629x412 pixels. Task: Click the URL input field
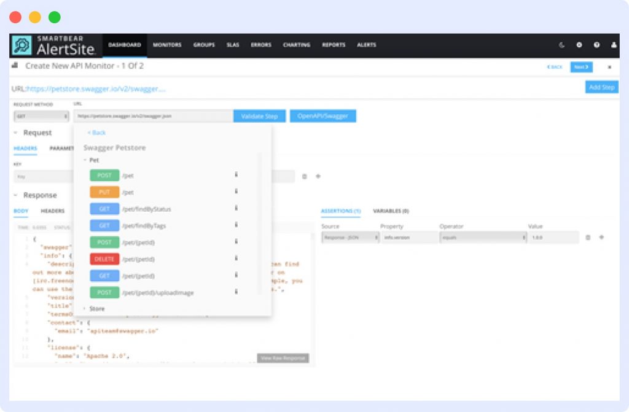[151, 115]
